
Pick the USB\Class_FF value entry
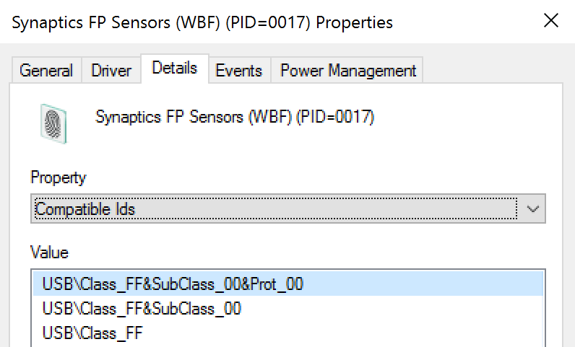tap(91, 334)
